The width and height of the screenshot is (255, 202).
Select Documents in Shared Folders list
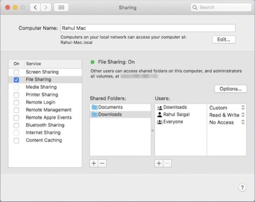point(120,107)
